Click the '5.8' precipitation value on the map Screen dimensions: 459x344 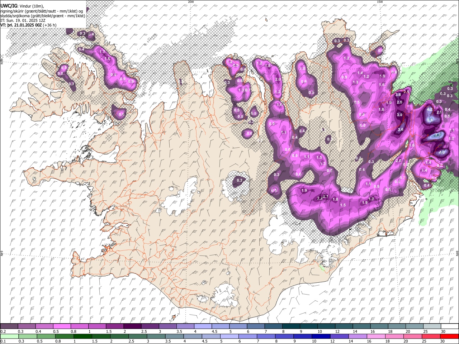click(x=430, y=120)
